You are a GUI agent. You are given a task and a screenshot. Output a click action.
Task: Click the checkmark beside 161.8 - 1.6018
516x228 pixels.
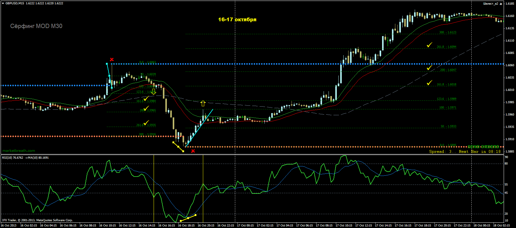click(x=429, y=83)
